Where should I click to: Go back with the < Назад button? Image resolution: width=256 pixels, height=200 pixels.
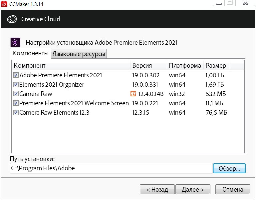coord(157,190)
